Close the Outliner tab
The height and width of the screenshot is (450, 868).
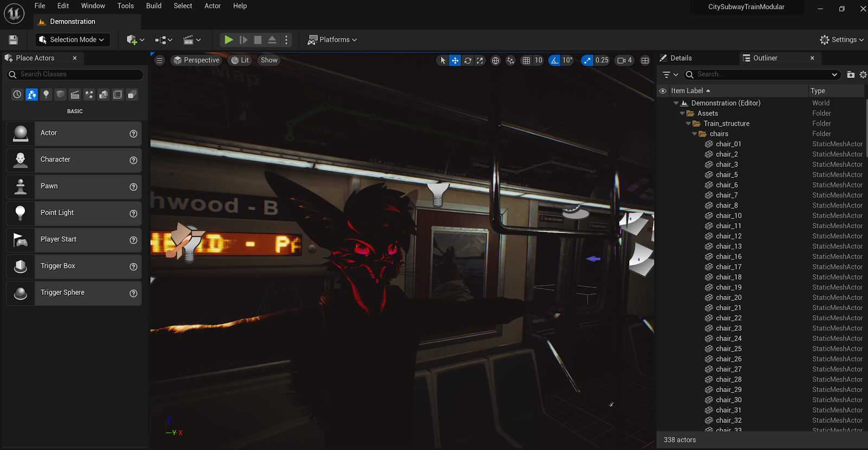pyautogui.click(x=812, y=58)
